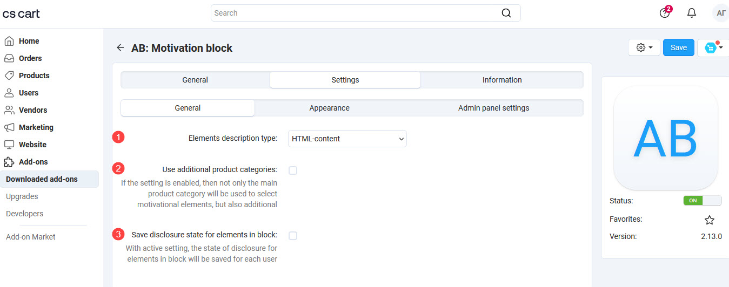Viewport: 729px width, 287px height.
Task: Click the Orders inbox icon
Action: click(x=9, y=58)
